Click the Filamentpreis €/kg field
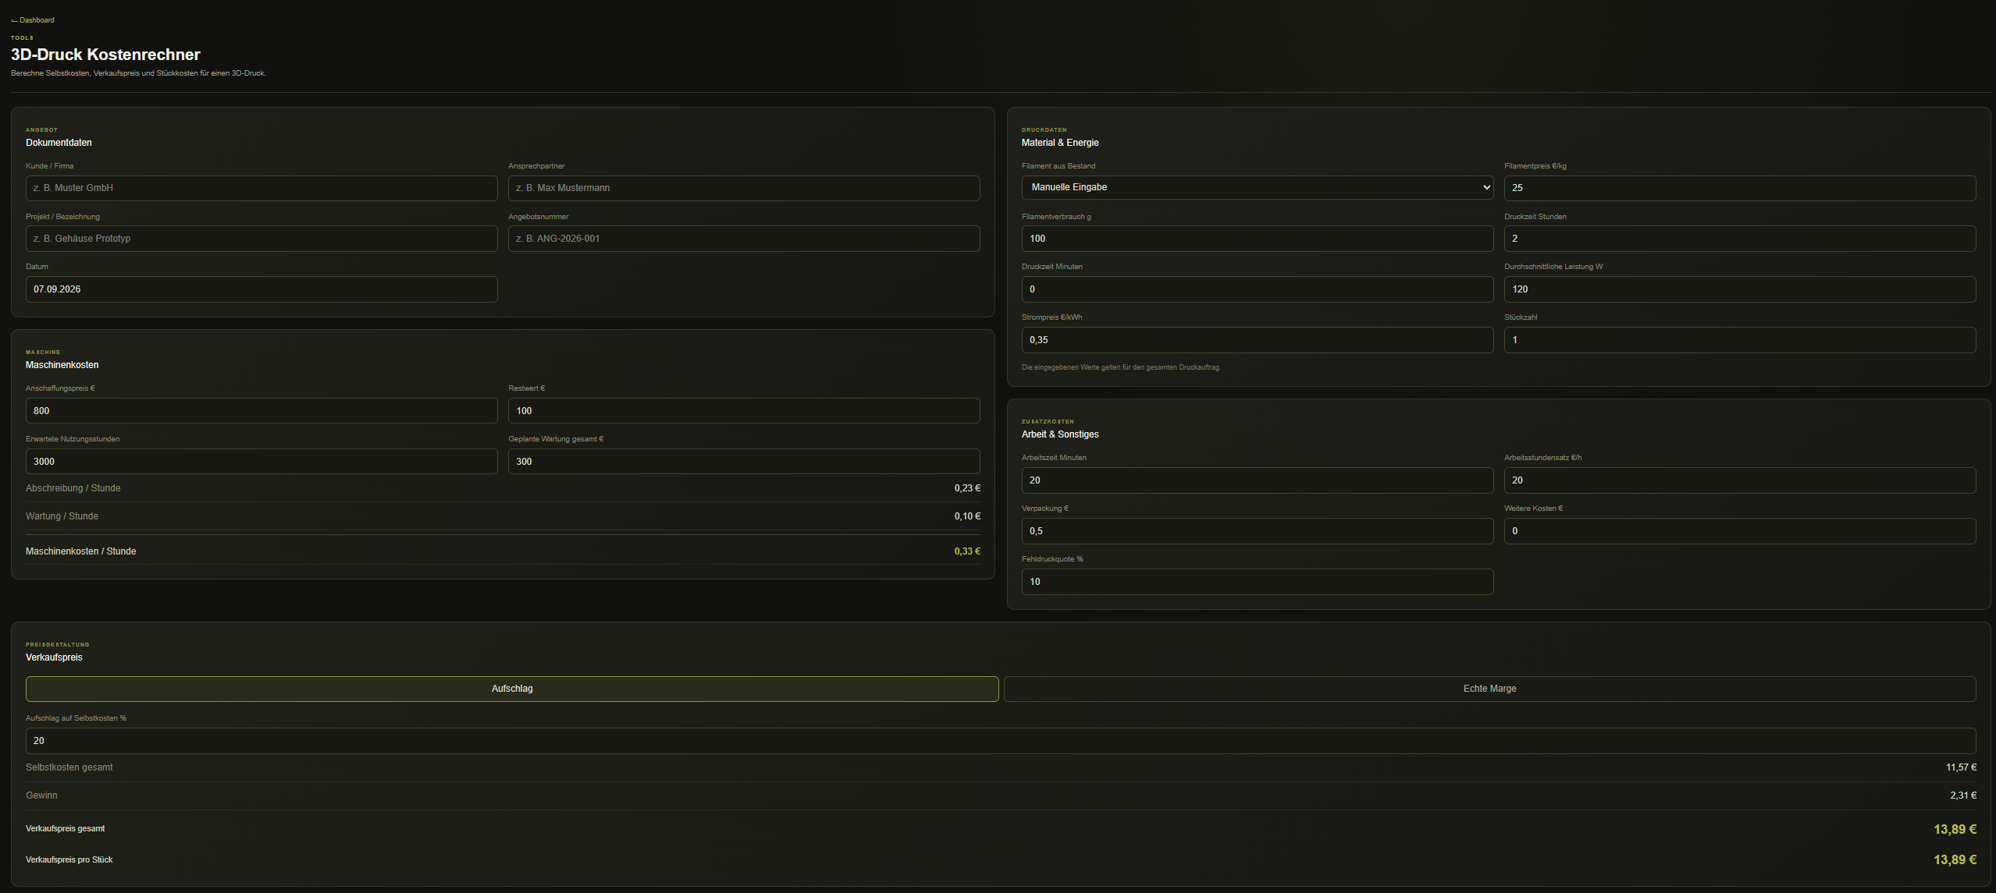The height and width of the screenshot is (893, 1996). point(1740,188)
